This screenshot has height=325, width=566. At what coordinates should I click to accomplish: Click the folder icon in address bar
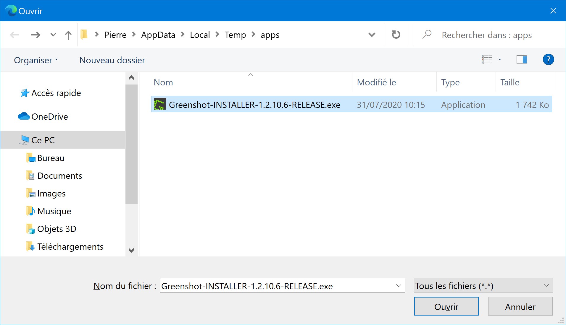(84, 35)
